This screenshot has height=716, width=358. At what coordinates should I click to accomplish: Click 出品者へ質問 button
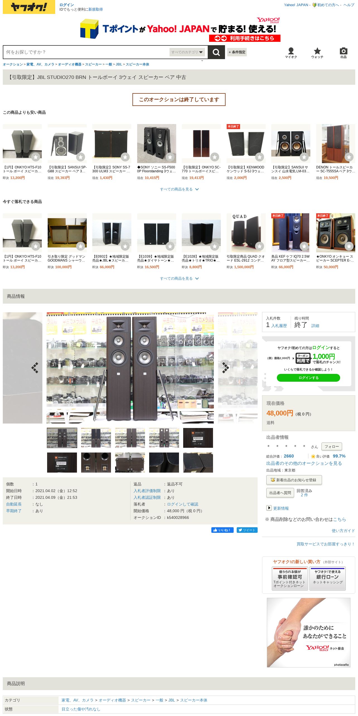[280, 493]
